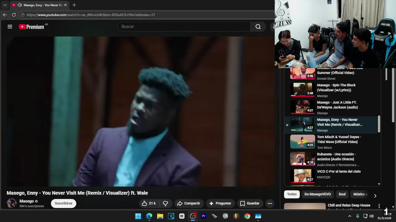Viewport: 396px width, 222px height.
Task: Open Vegas Pro from taskbar
Action: tap(171, 216)
